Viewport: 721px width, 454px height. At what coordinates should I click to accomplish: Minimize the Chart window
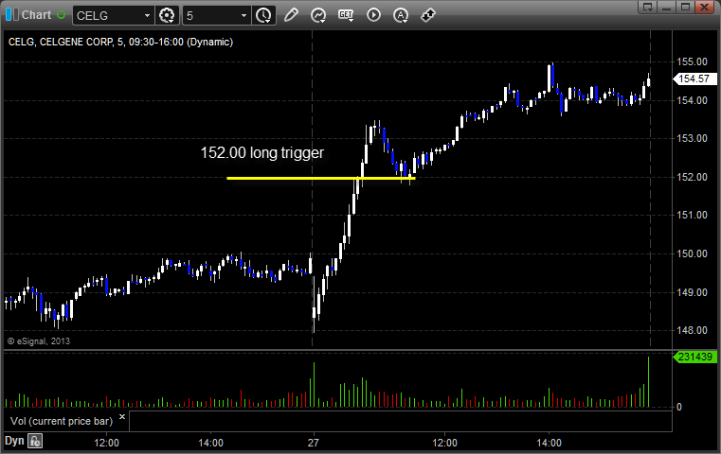click(x=667, y=7)
